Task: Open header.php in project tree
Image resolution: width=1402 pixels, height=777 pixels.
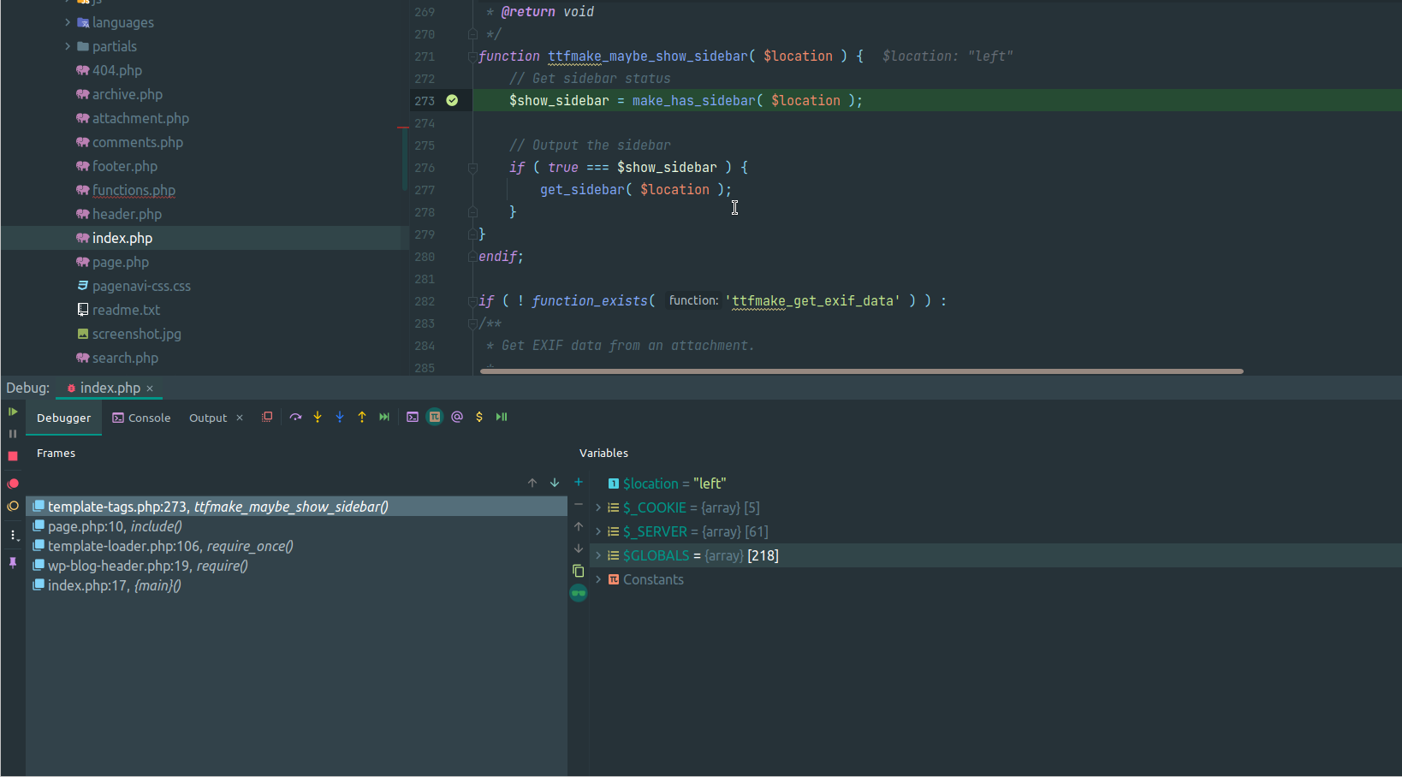Action: point(127,214)
